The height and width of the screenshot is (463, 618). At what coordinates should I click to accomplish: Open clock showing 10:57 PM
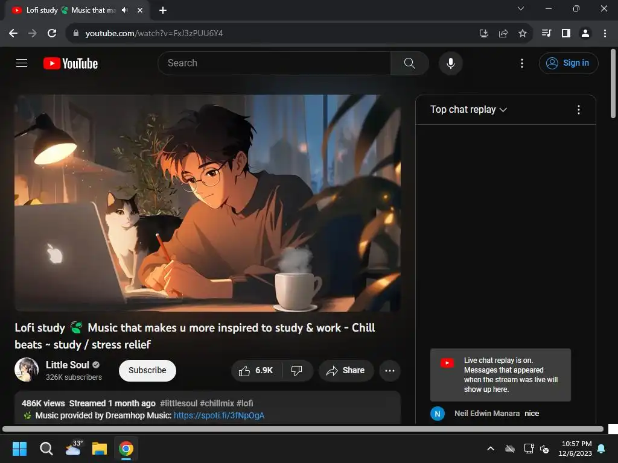[x=575, y=449]
